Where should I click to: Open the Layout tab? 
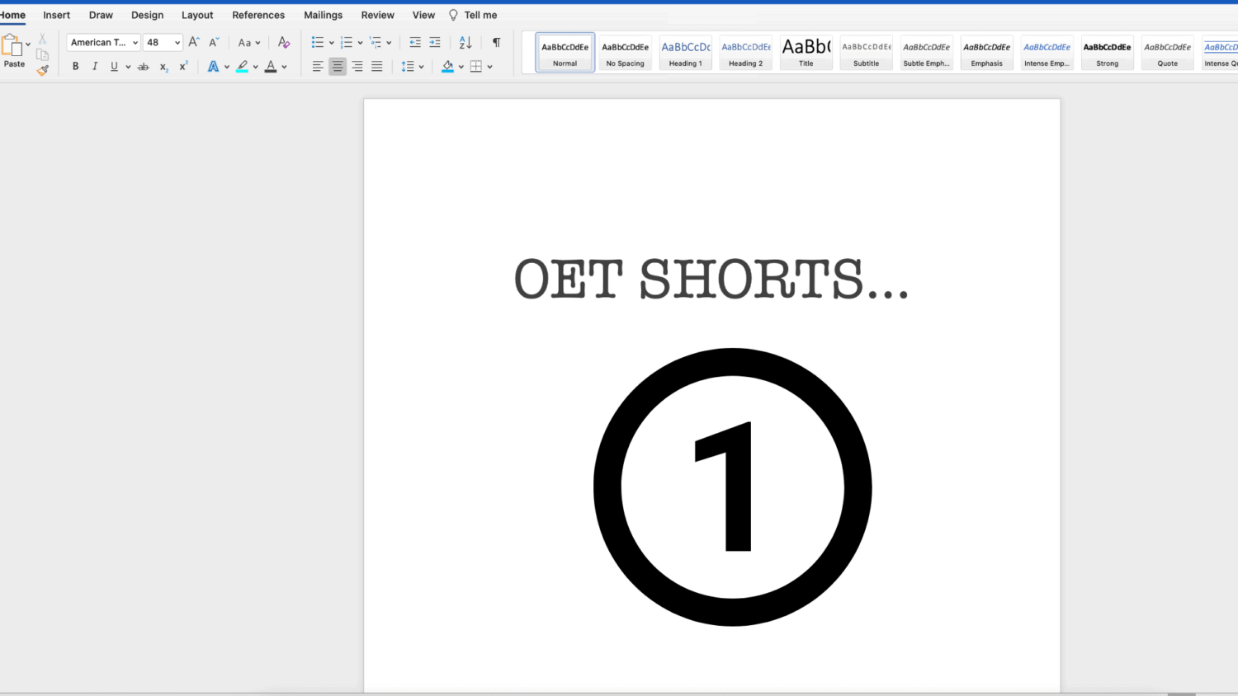click(197, 15)
